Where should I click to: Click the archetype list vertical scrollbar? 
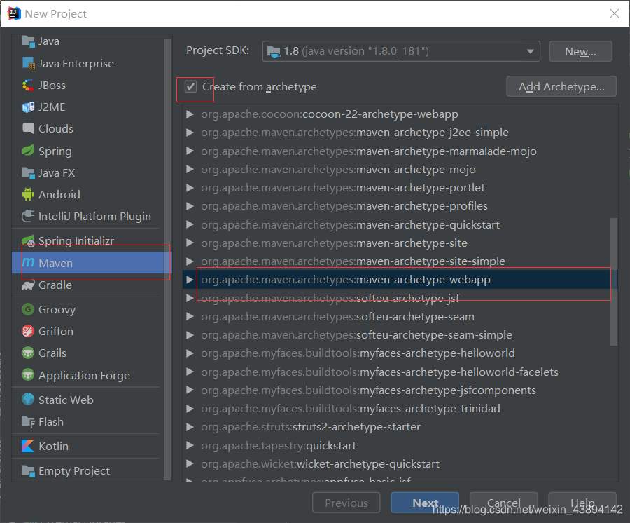point(613,282)
